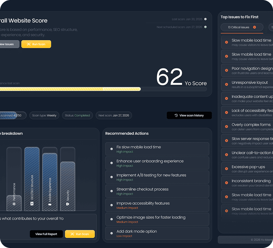This screenshot has height=248, width=273.
Task: Open the Inconsistent branding issue
Action: (247, 183)
